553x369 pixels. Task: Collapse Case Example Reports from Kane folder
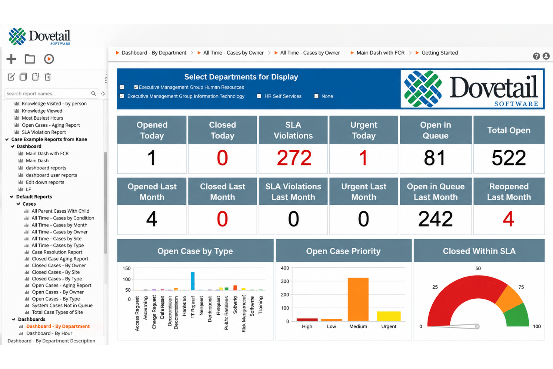[7, 139]
